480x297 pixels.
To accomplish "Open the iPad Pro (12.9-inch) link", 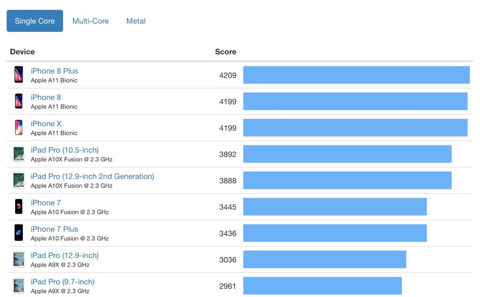I will (65, 256).
